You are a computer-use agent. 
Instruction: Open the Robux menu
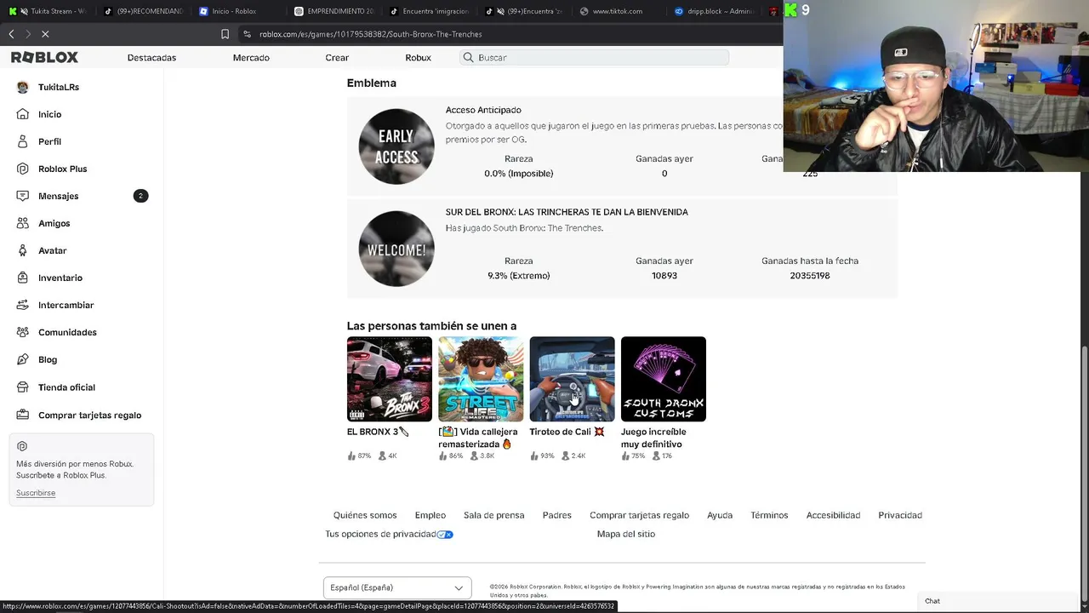click(418, 57)
